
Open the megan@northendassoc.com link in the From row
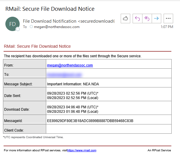coord(70,65)
